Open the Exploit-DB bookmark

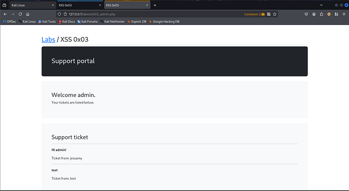[x=137, y=21]
